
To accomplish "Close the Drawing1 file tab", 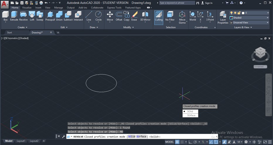I will click(x=51, y=33).
